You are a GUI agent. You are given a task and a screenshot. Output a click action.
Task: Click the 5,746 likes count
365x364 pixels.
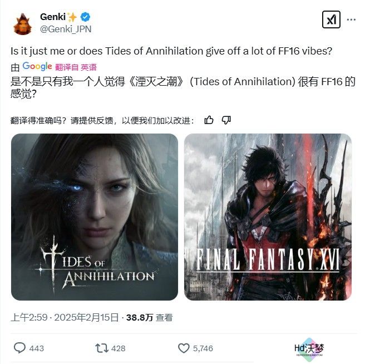click(x=203, y=348)
